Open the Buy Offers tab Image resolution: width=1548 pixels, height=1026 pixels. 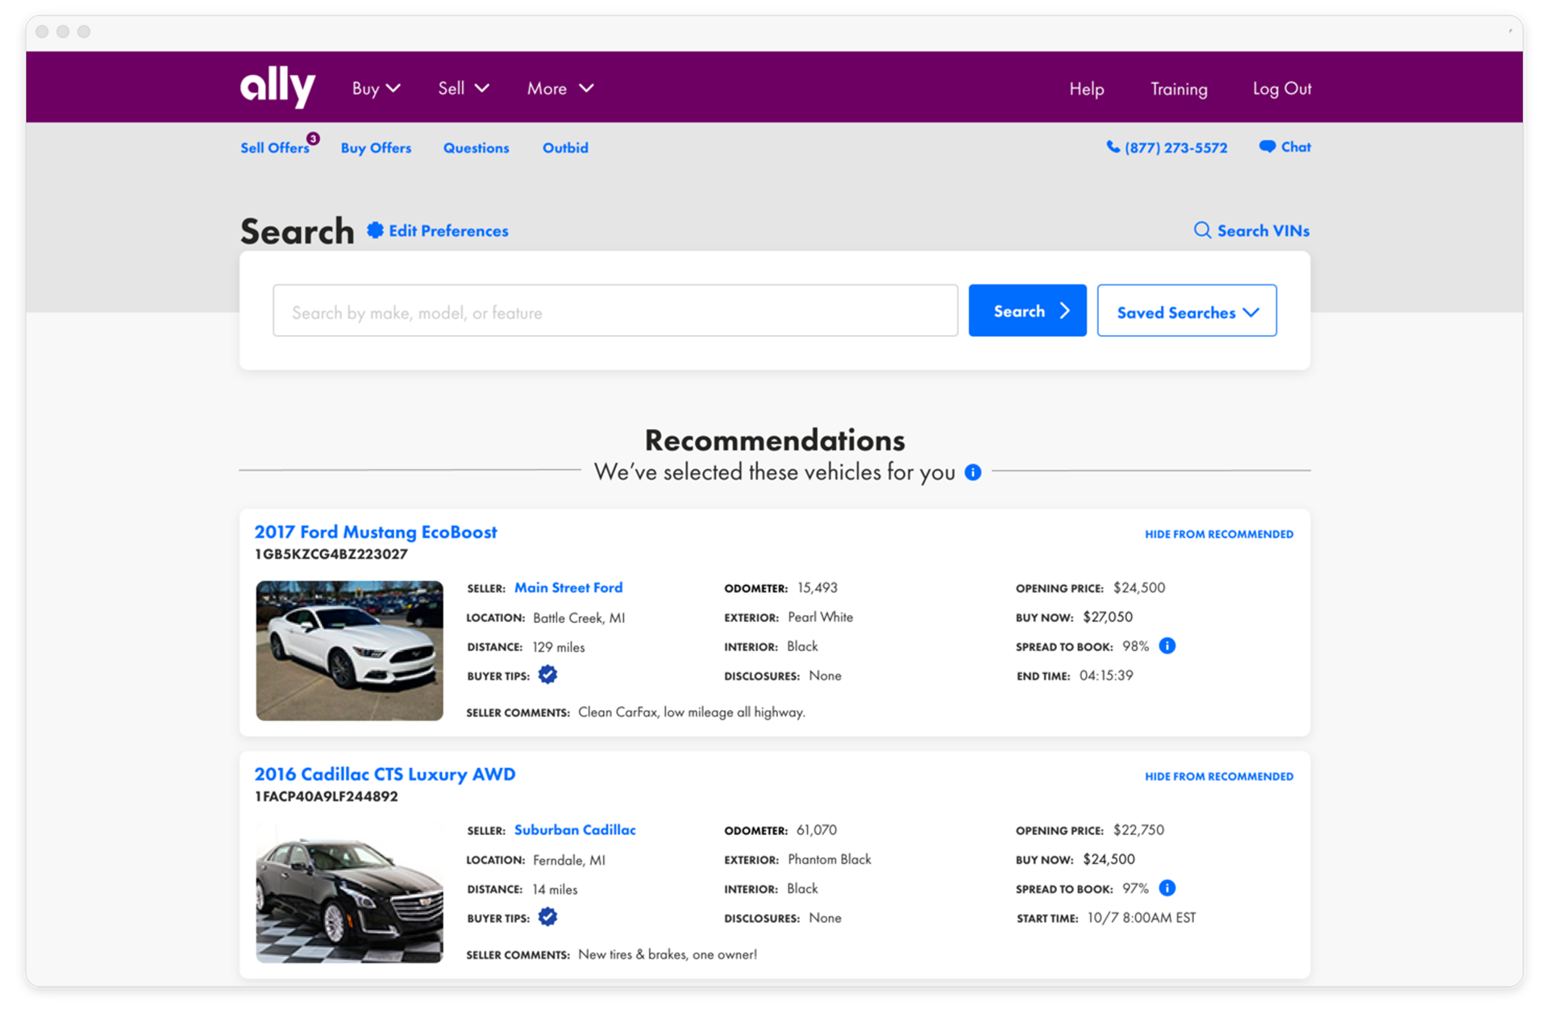376,148
